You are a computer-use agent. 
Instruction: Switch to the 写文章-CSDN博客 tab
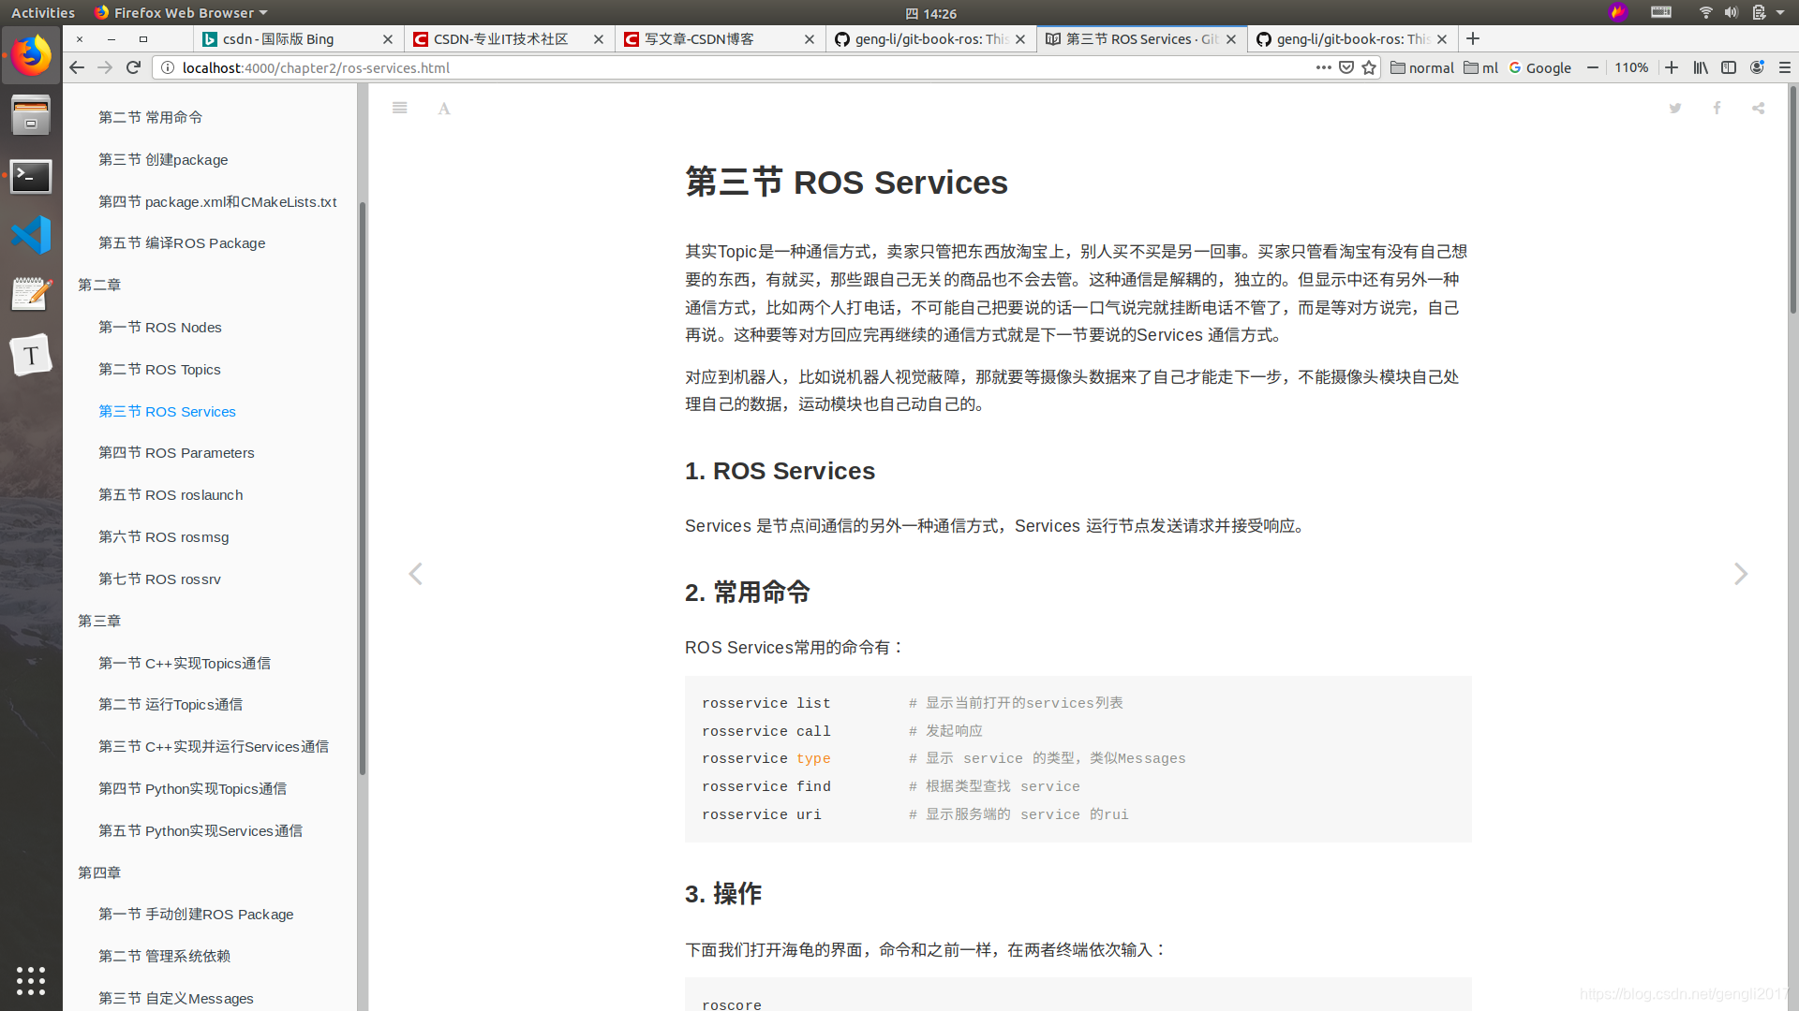coord(719,38)
